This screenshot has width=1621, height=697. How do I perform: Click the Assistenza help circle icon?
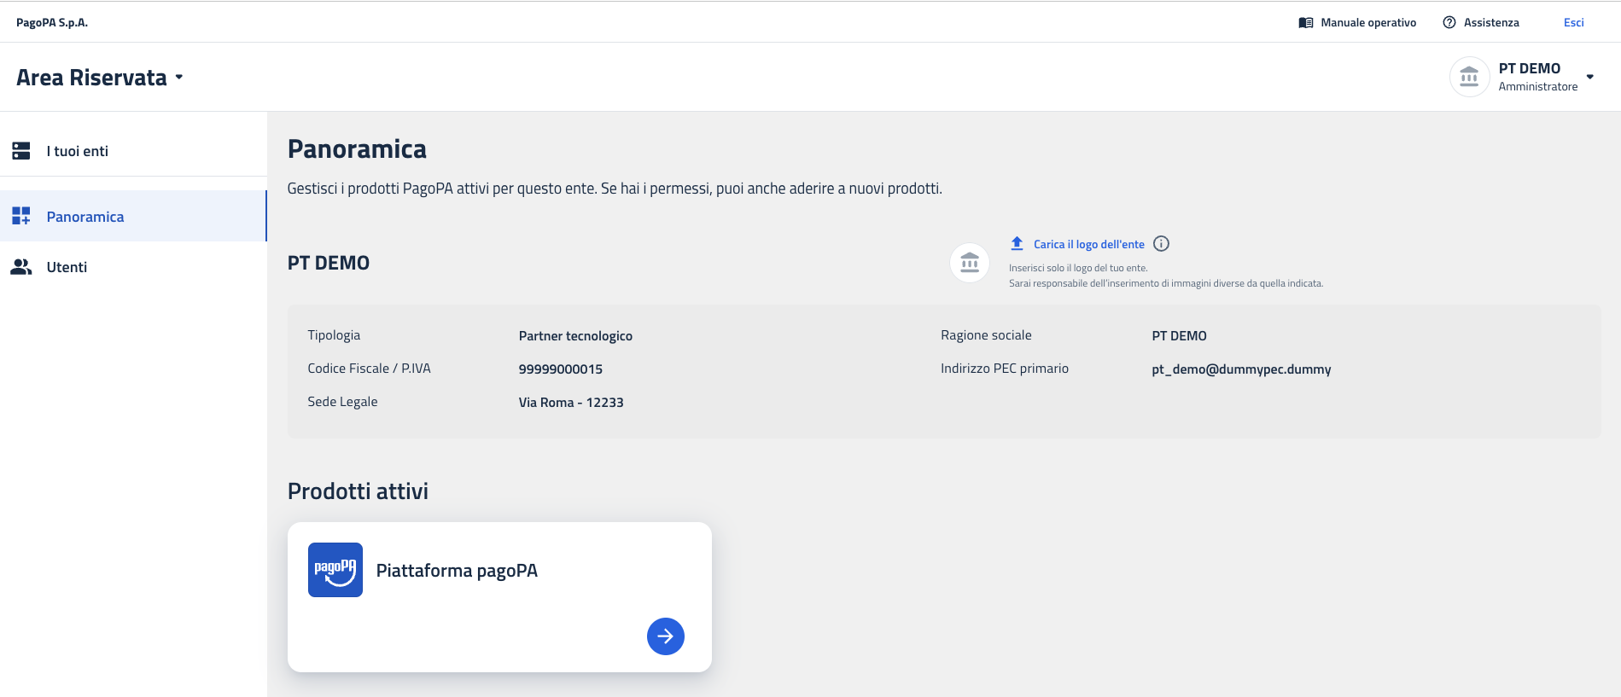click(x=1449, y=23)
